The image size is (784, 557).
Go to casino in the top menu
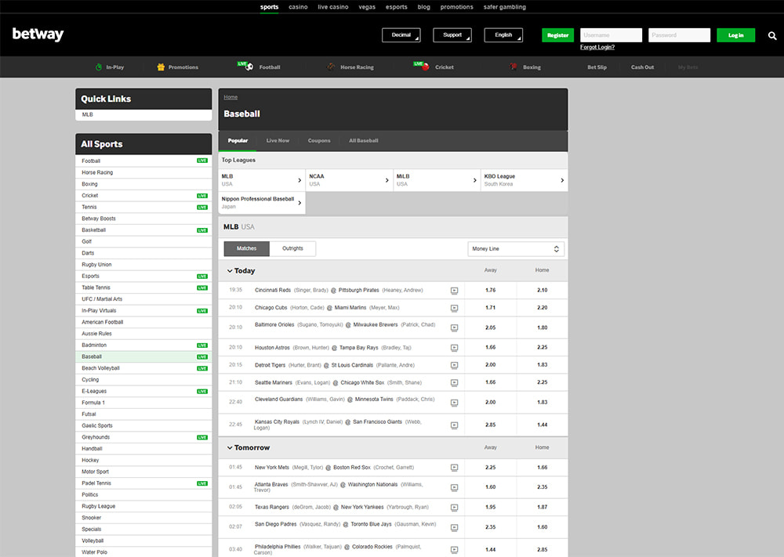298,7
